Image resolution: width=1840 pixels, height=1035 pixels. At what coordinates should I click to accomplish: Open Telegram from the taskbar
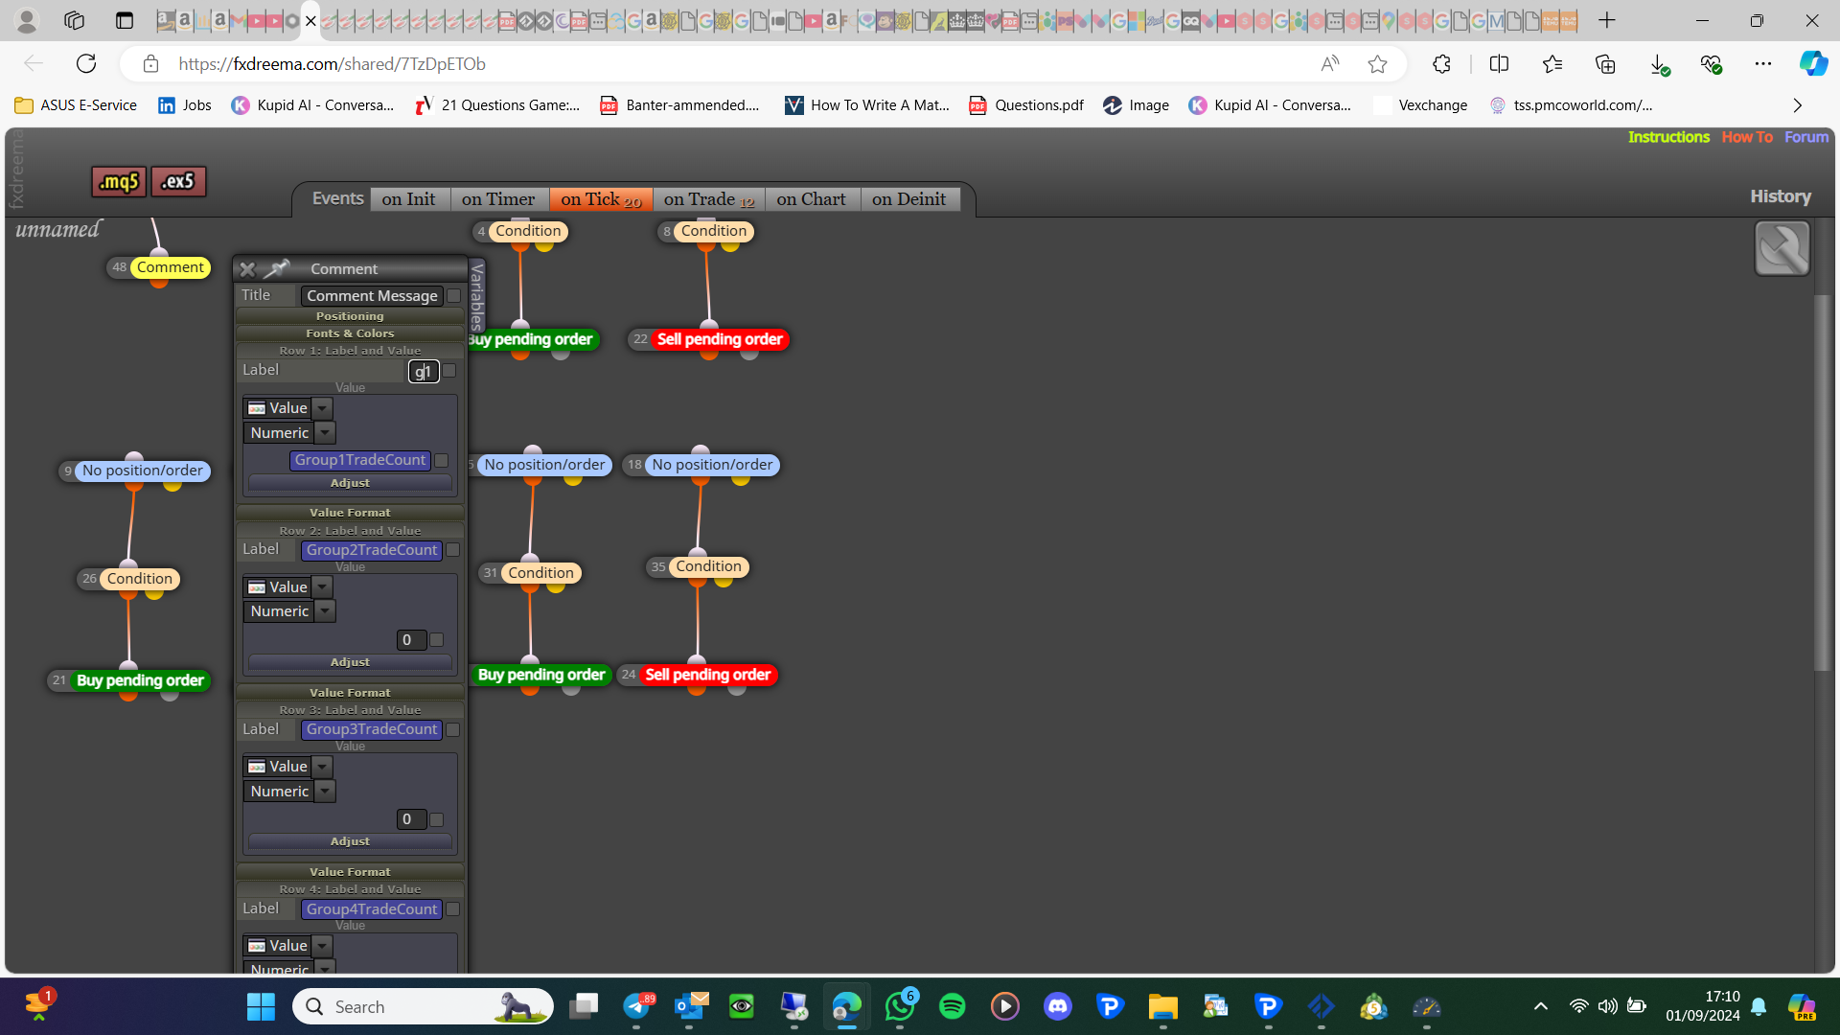(636, 1006)
